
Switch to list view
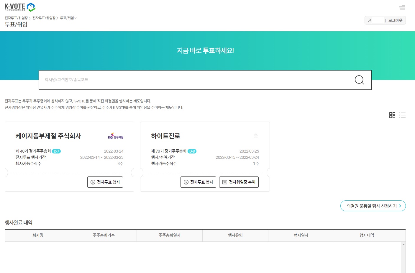point(402,115)
